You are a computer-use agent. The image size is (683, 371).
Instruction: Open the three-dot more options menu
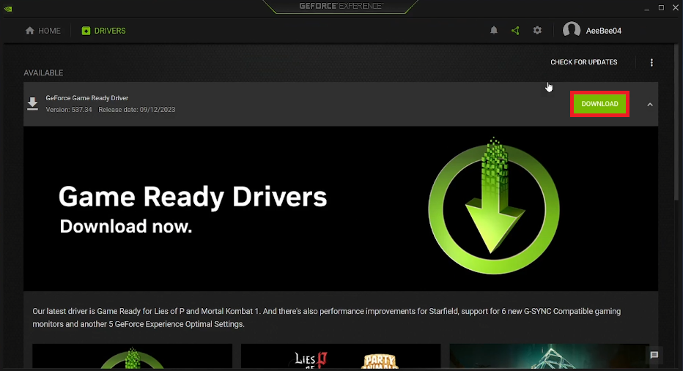click(x=651, y=63)
